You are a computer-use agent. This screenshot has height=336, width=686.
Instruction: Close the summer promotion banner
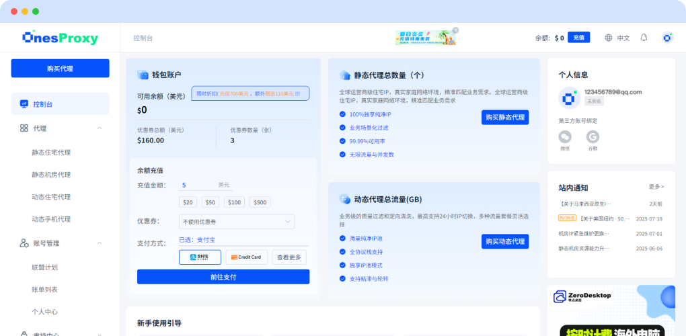(455, 30)
